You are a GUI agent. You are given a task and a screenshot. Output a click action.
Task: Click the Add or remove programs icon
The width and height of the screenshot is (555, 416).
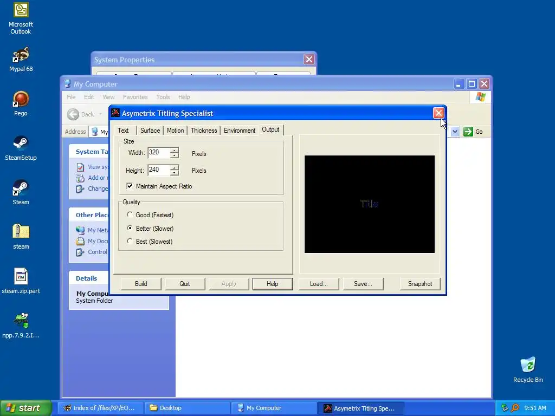pos(80,178)
